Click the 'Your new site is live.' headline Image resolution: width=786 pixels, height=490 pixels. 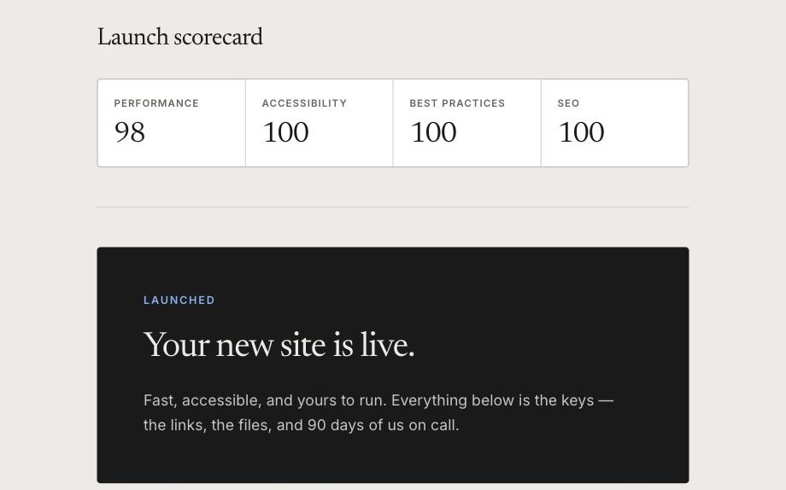click(279, 345)
